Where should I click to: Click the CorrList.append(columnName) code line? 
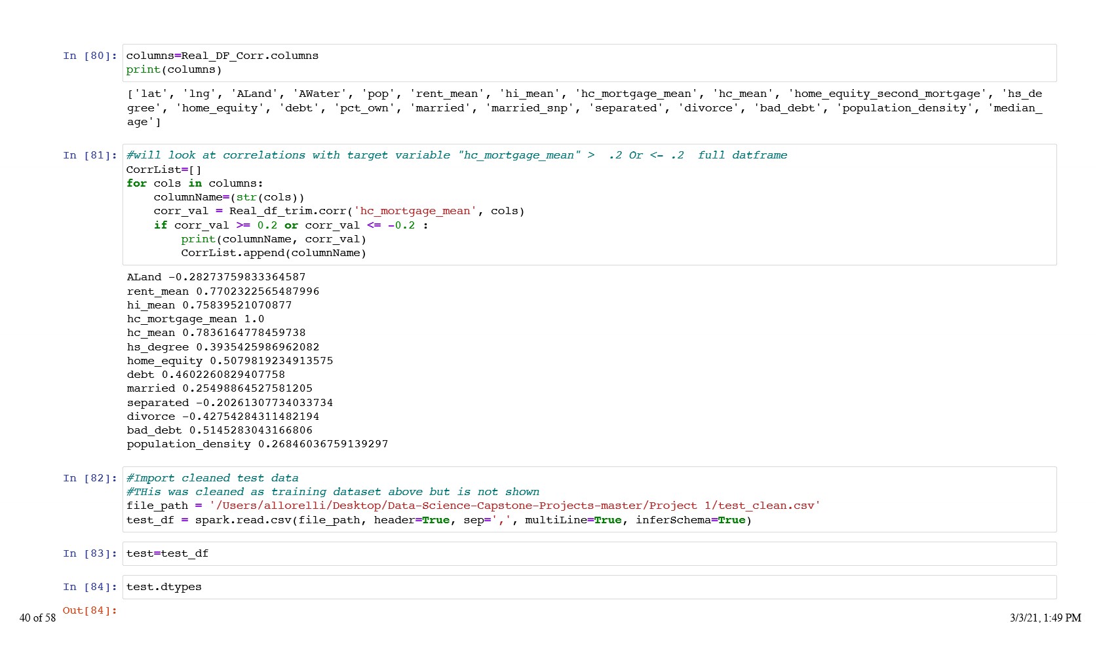pos(273,253)
